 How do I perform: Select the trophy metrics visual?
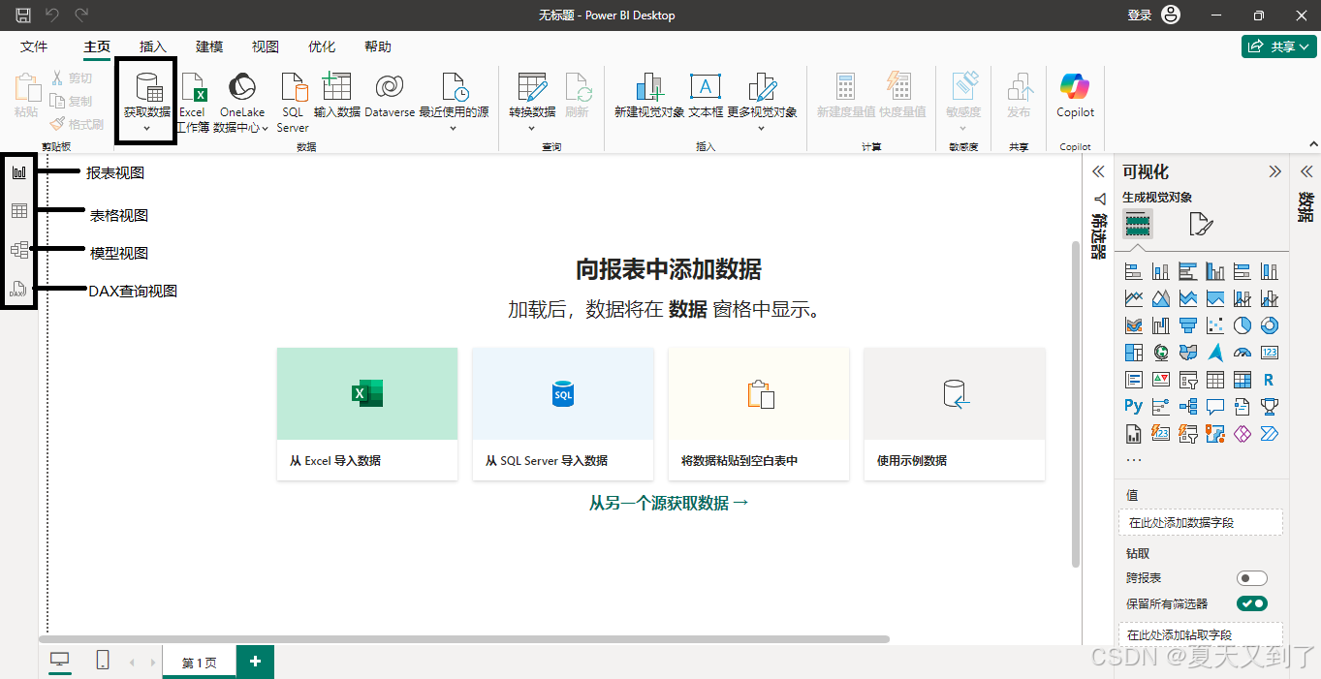[1270, 407]
